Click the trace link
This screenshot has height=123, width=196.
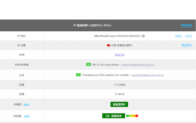click(x=189, y=36)
